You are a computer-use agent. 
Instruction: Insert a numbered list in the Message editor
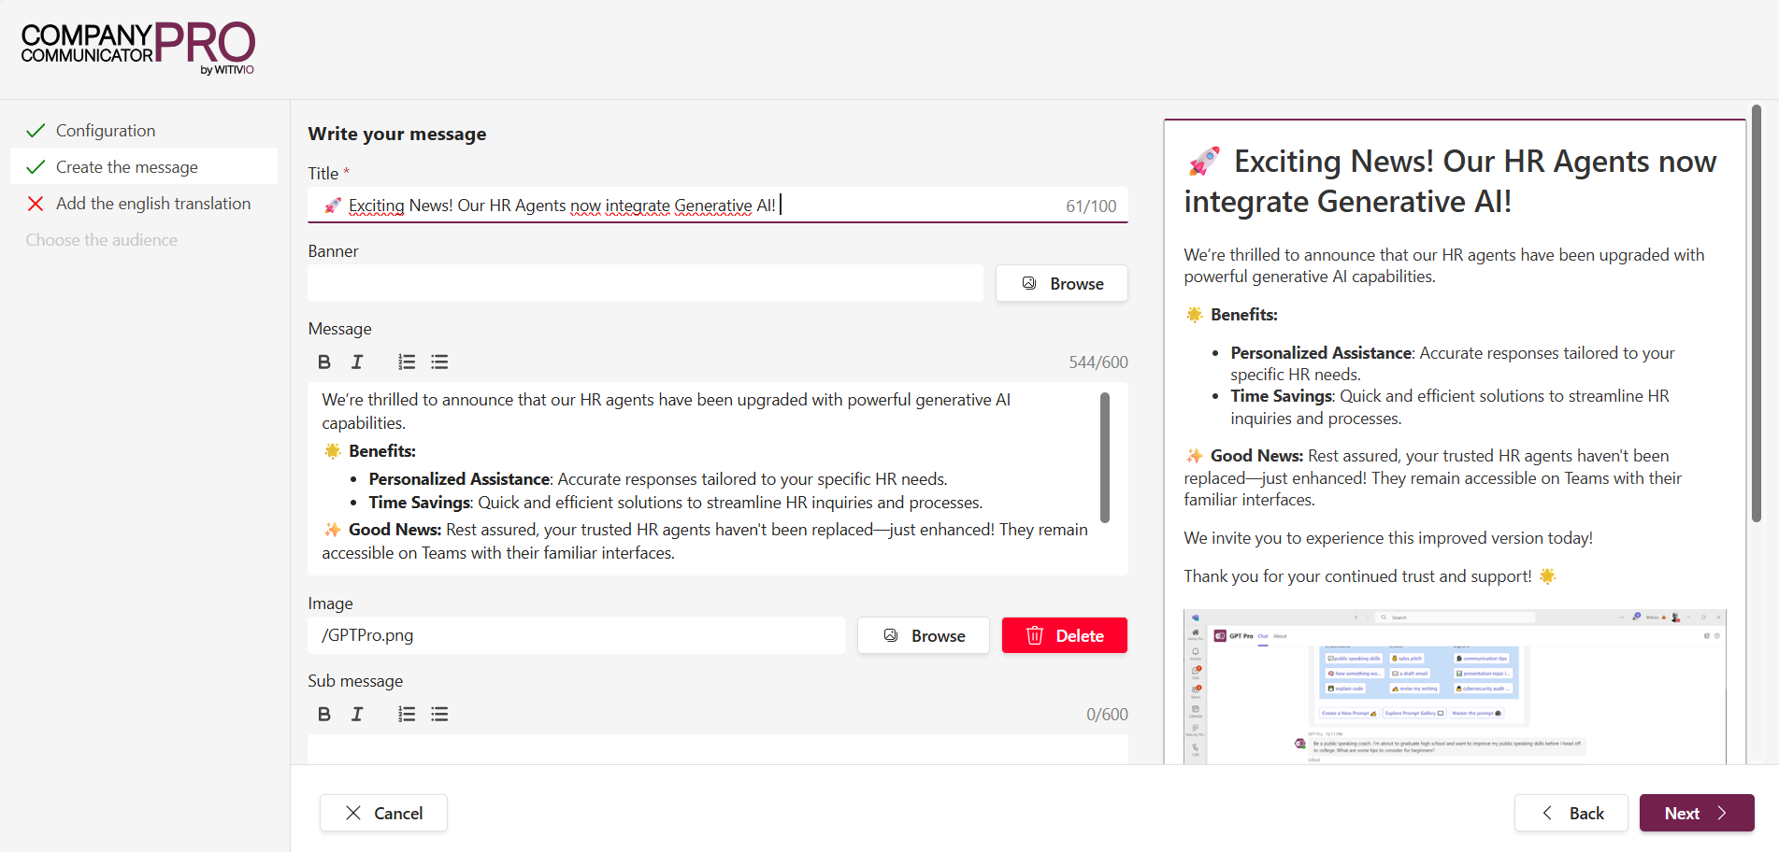point(406,362)
